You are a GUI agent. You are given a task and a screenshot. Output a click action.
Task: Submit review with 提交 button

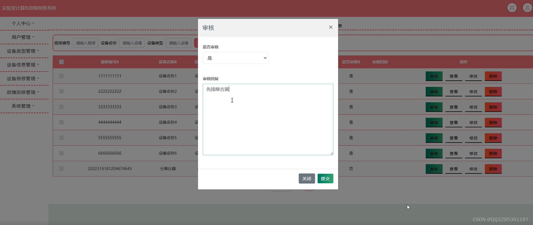click(x=325, y=178)
